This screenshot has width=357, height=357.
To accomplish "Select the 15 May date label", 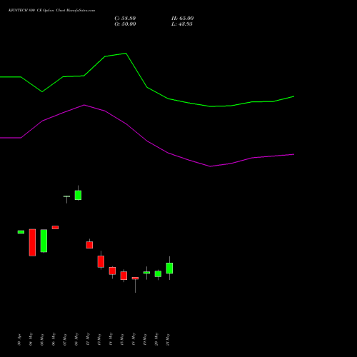I will (x=122, y=339).
